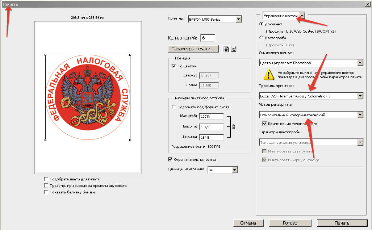Open the Управление цветом section dropdown at top
This screenshot has height=230, width=372.
coord(284,16)
